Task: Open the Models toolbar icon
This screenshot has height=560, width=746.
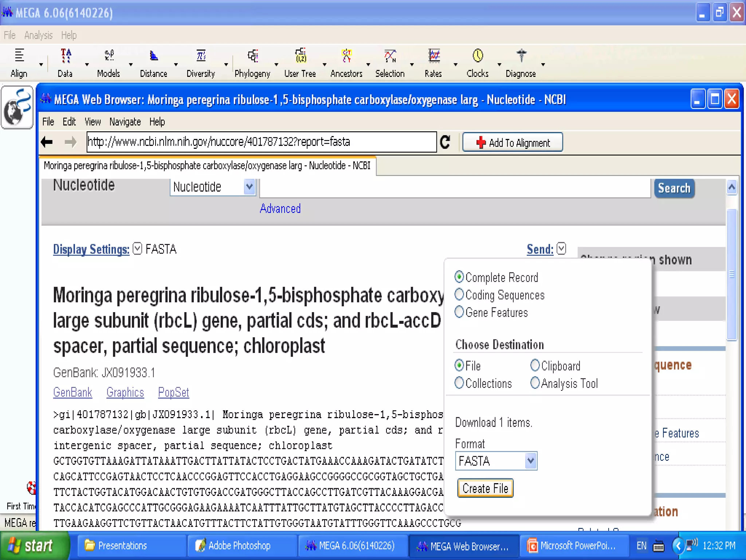Action: (109, 63)
